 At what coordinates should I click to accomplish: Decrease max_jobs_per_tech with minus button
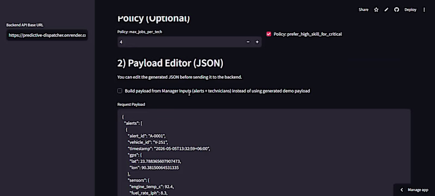(x=248, y=42)
